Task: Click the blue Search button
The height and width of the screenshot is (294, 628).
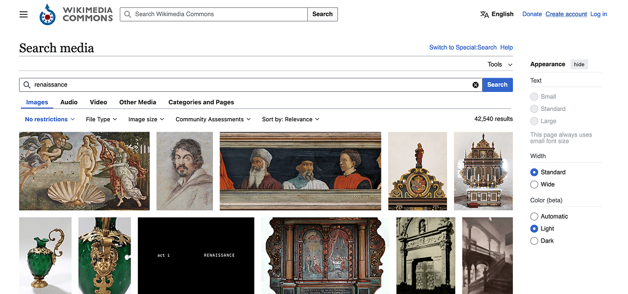Action: point(497,85)
